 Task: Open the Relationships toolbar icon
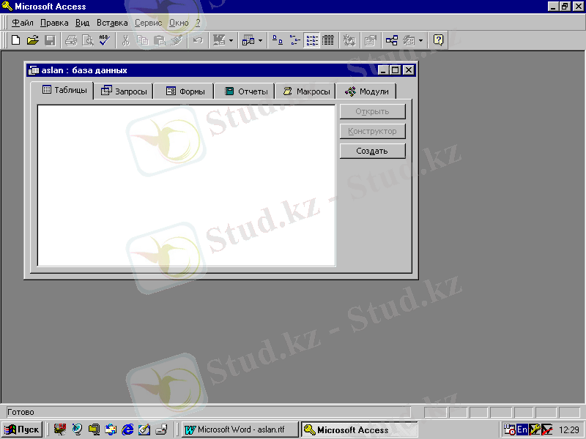coord(391,40)
